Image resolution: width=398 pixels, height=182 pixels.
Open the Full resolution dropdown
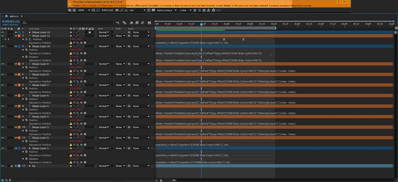click(x=137, y=10)
